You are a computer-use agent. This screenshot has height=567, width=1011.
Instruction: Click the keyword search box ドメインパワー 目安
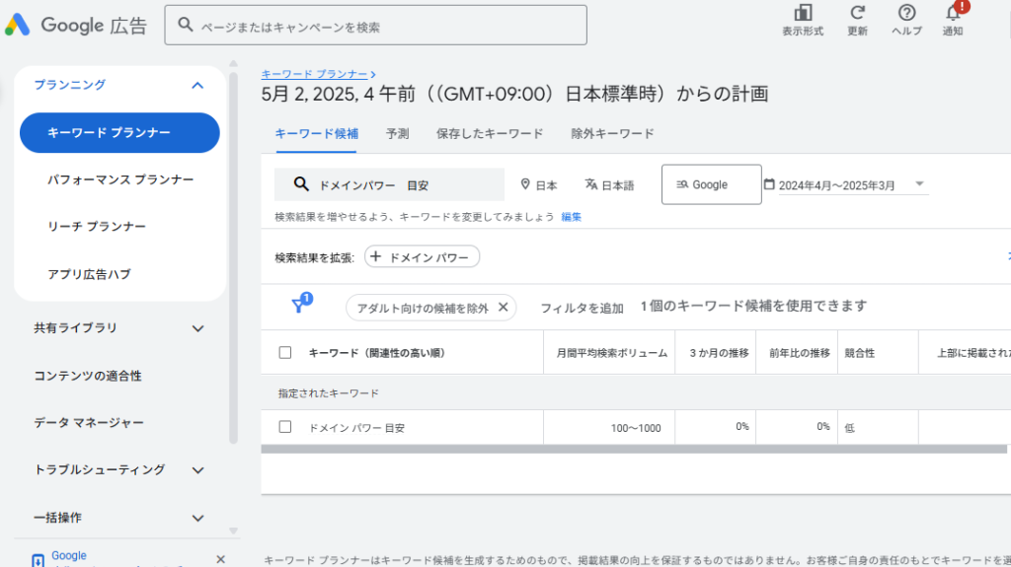tap(389, 185)
